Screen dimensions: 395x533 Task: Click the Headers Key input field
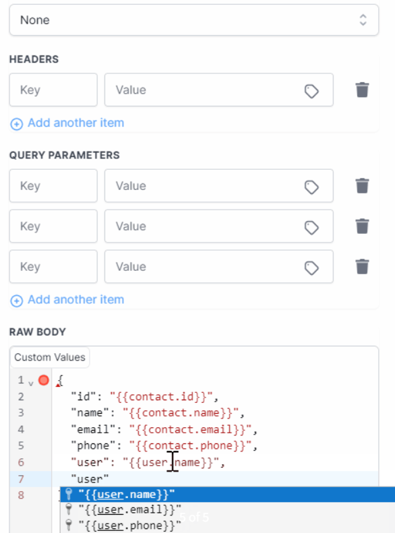tap(53, 90)
